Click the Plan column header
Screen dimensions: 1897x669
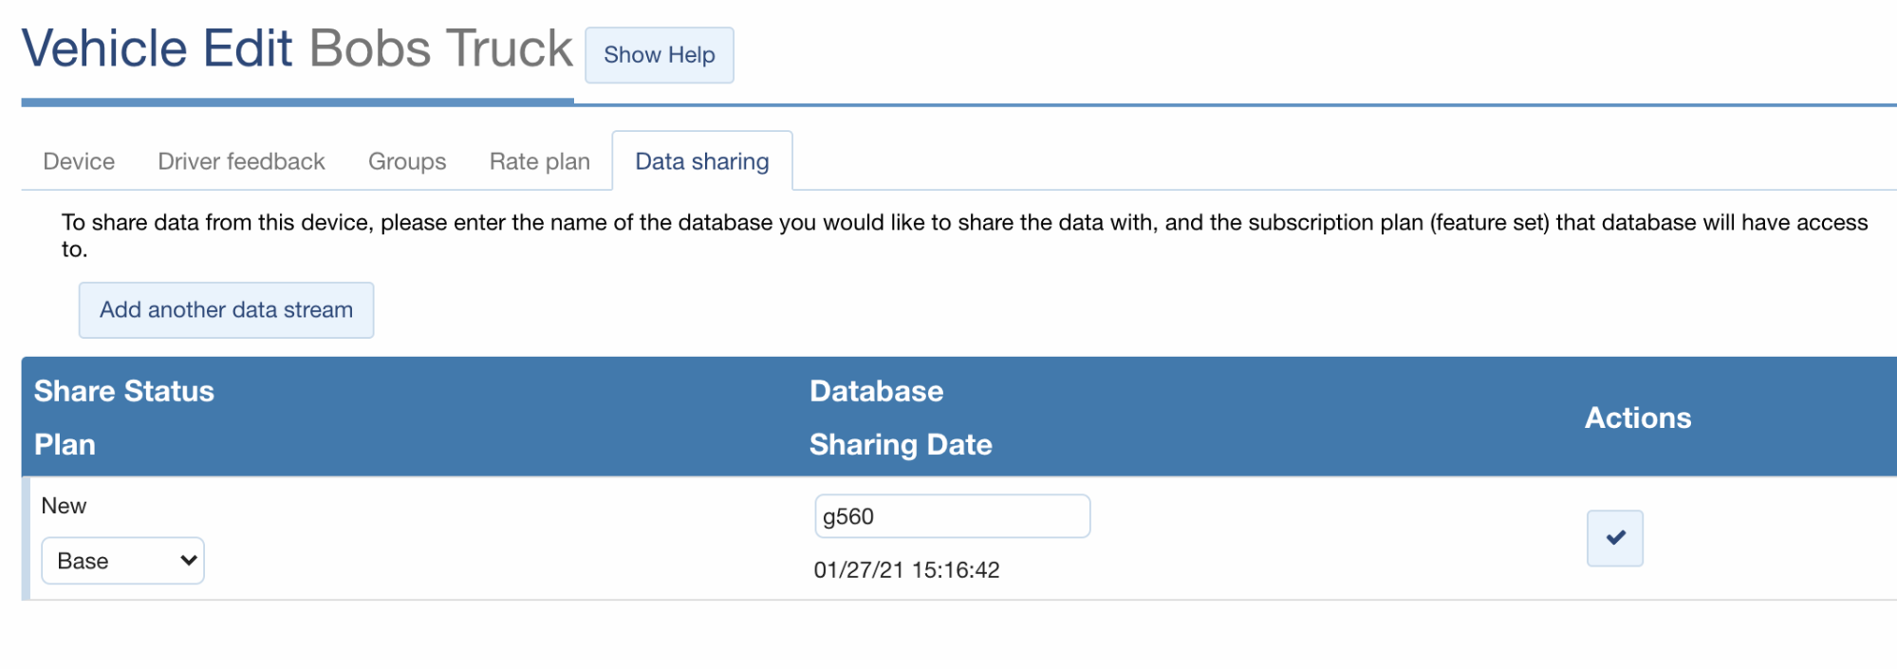[65, 444]
